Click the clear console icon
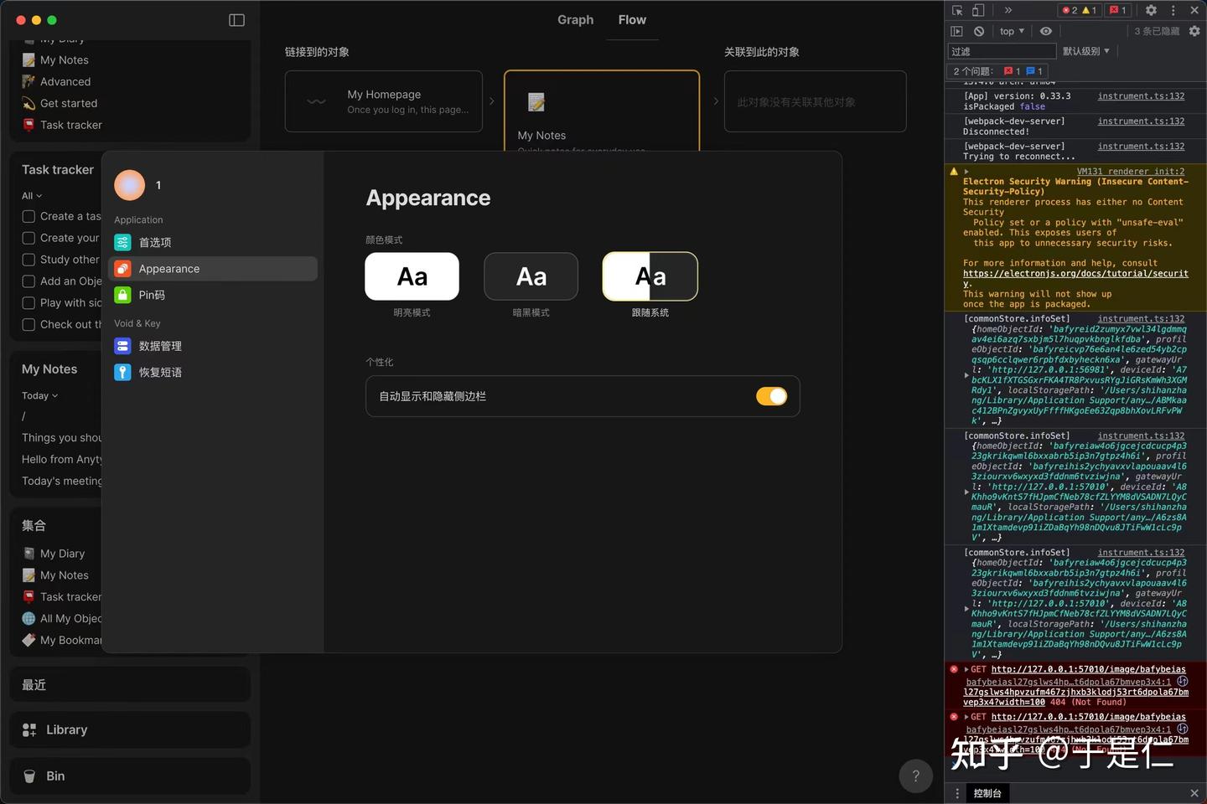The height and width of the screenshot is (804, 1207). 979,31
